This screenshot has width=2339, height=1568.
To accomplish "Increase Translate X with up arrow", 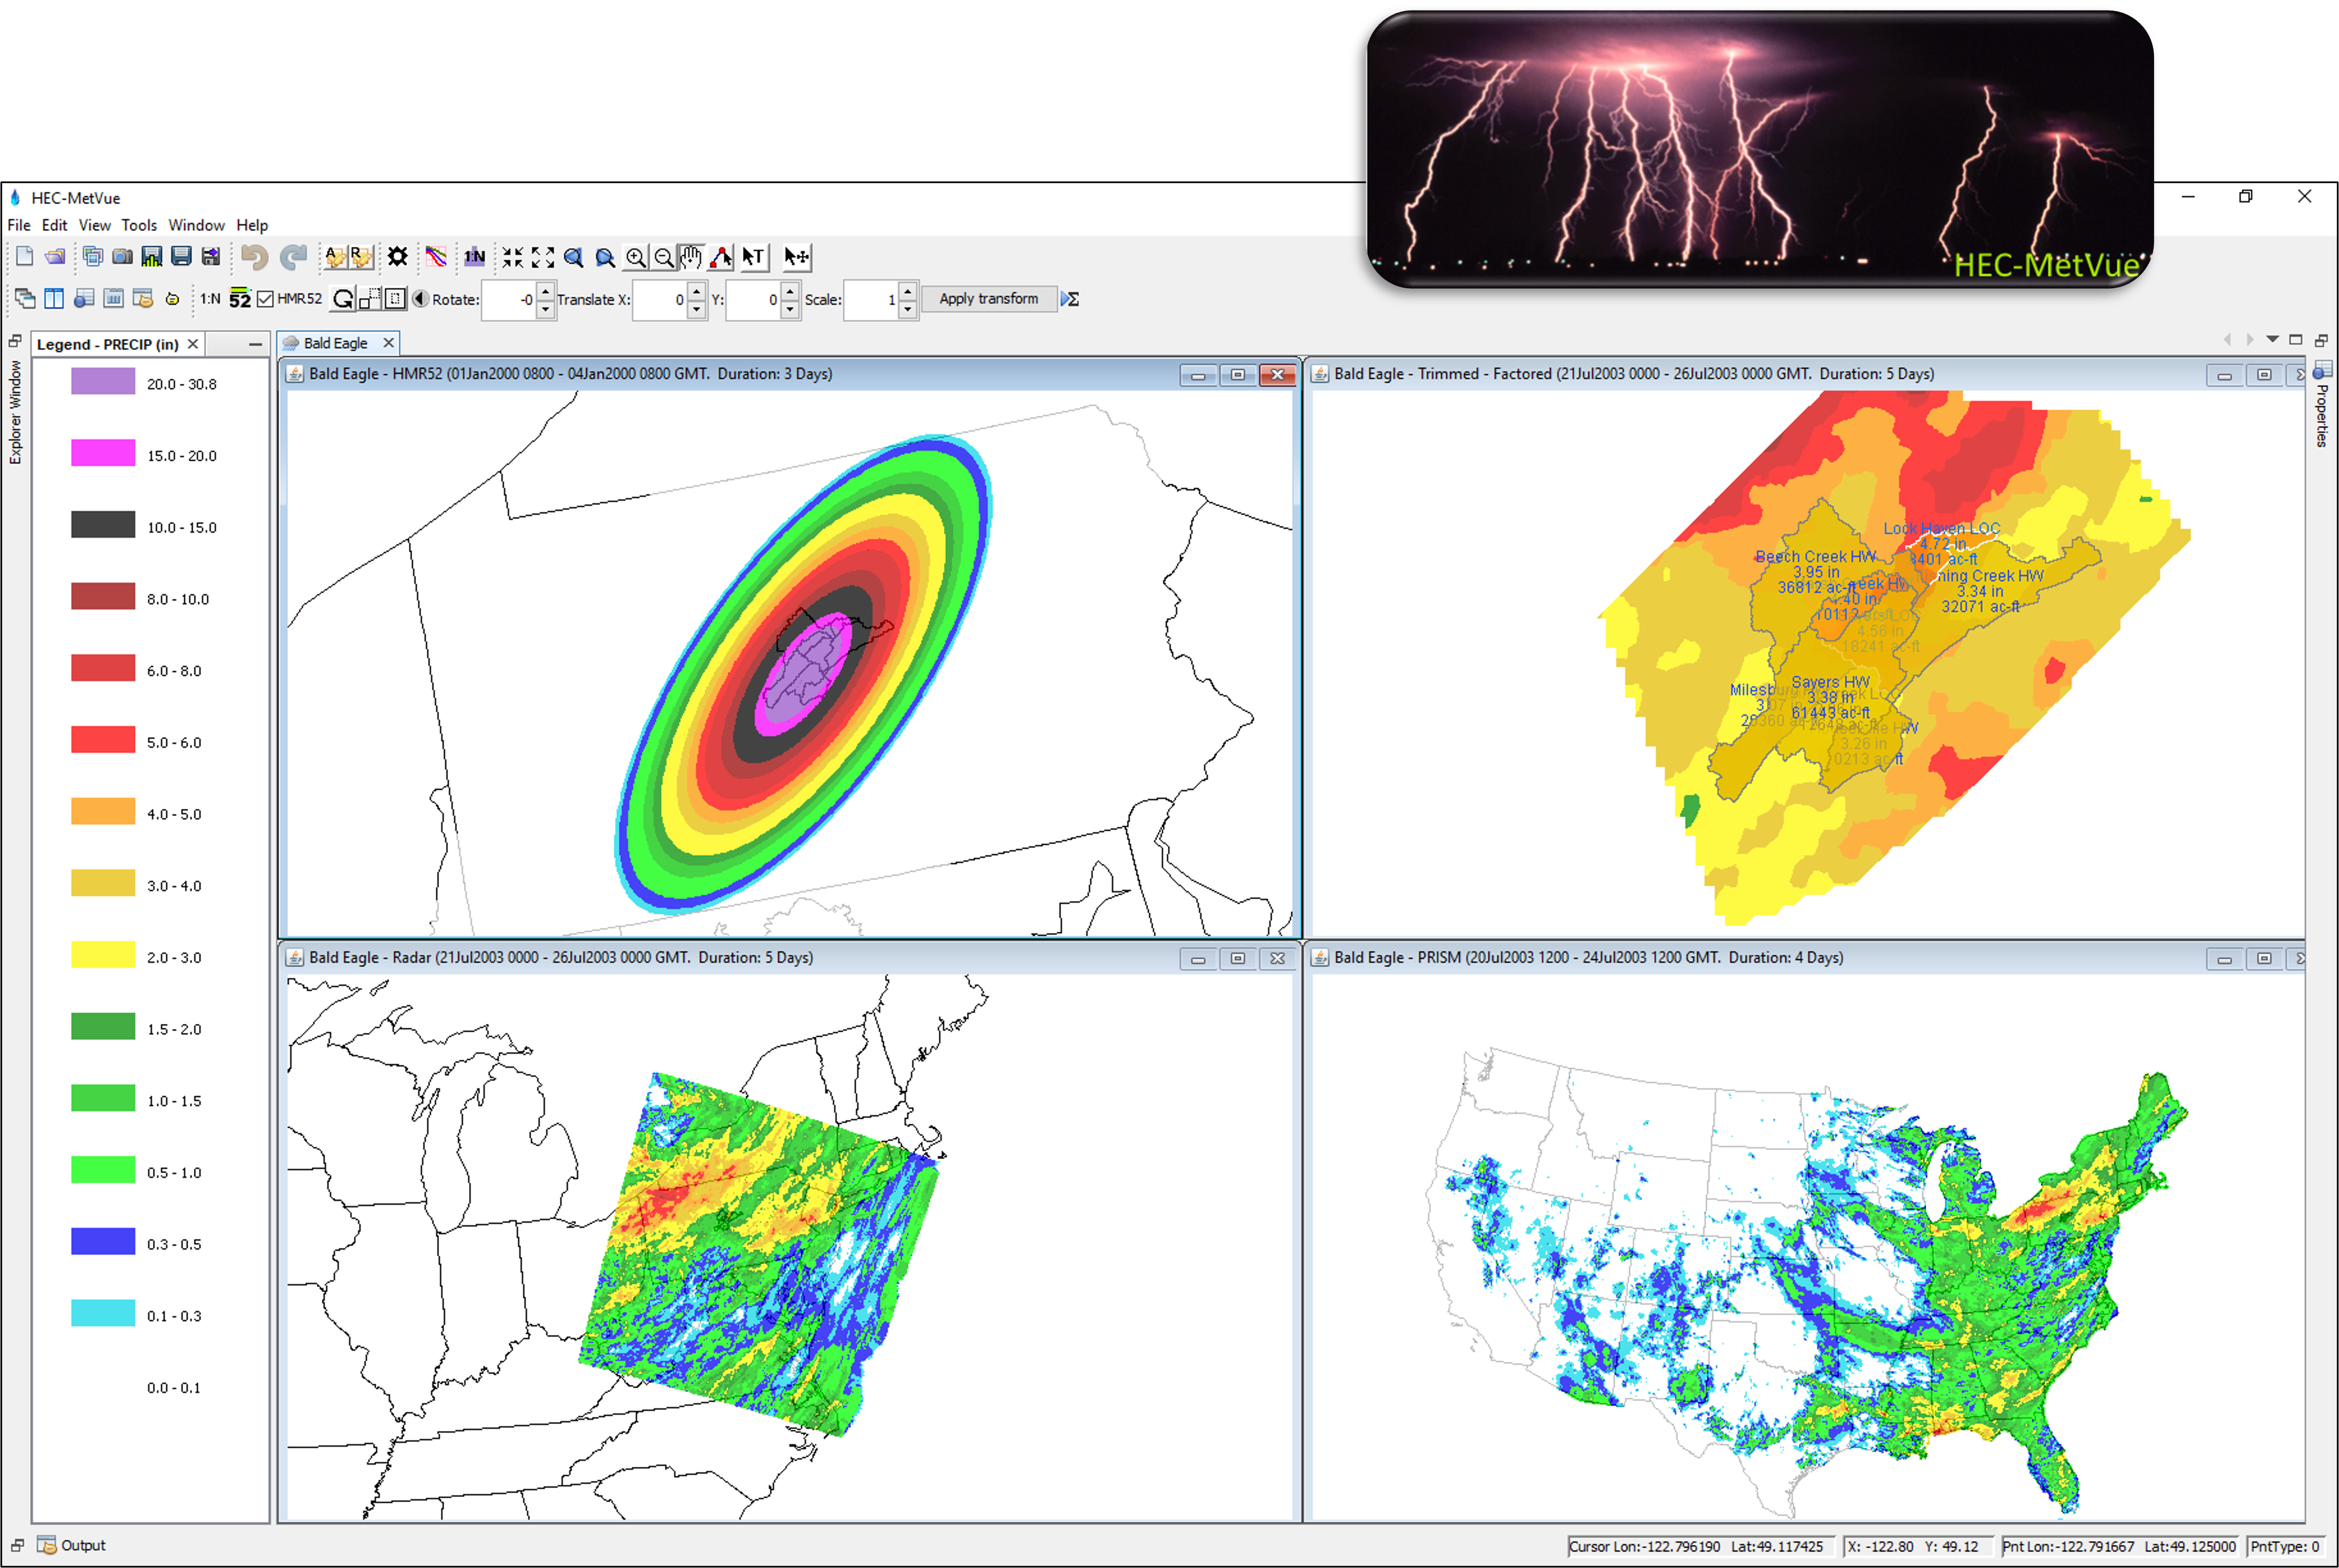I will (x=696, y=291).
